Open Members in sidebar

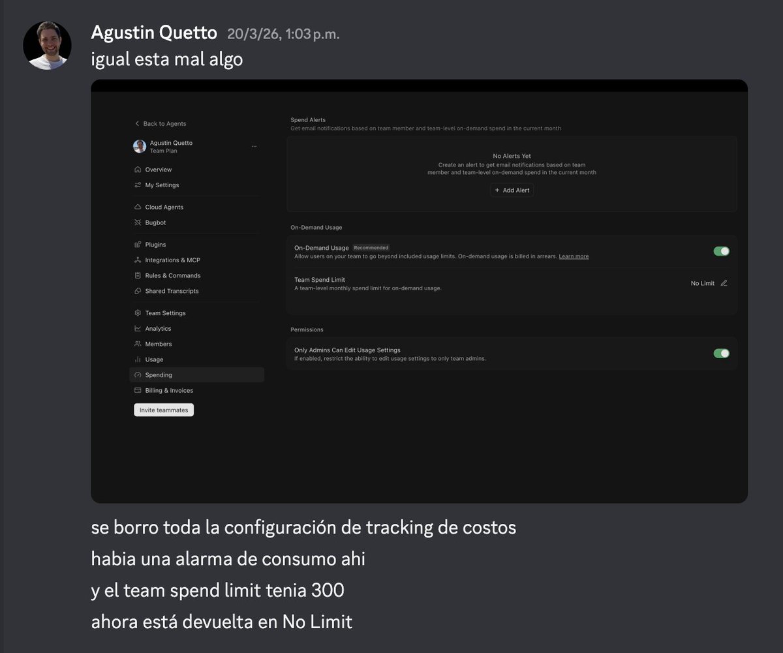[159, 344]
